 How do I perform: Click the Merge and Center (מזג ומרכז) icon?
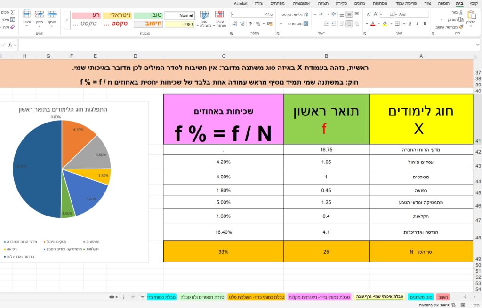pyautogui.click(x=305, y=23)
